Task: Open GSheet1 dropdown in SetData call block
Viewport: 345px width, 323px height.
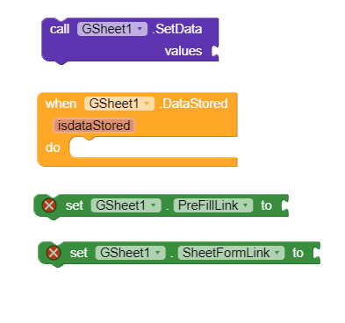Action: (x=112, y=29)
